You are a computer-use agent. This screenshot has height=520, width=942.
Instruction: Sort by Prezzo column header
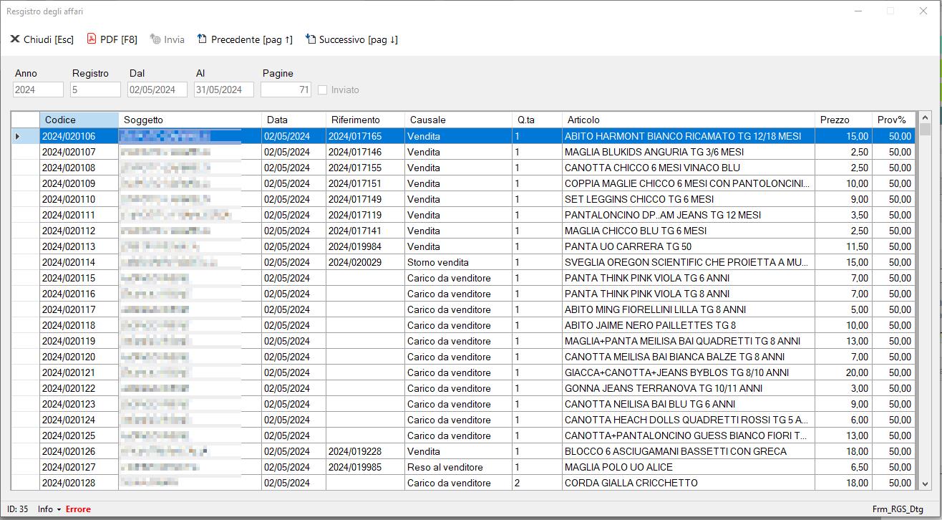pos(844,120)
